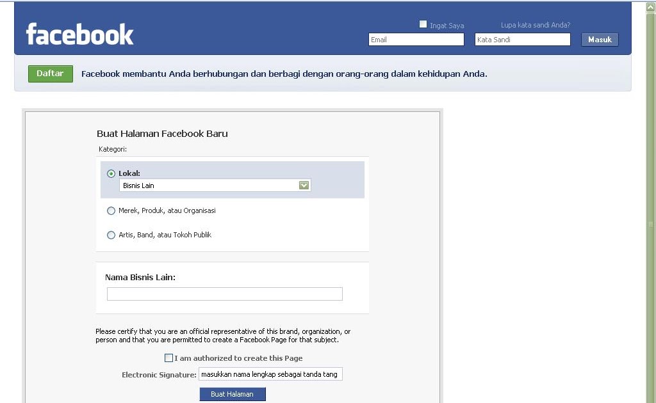This screenshot has height=403, width=656.
Task: Tick the Ingat Saya checkbox
Action: point(423,24)
